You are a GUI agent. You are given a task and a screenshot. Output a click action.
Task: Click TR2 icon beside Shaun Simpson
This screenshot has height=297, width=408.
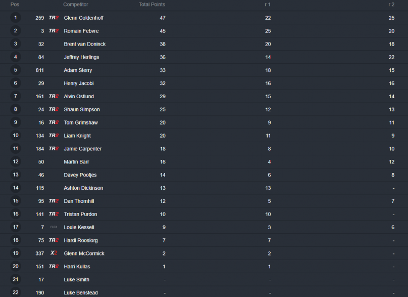click(x=54, y=109)
